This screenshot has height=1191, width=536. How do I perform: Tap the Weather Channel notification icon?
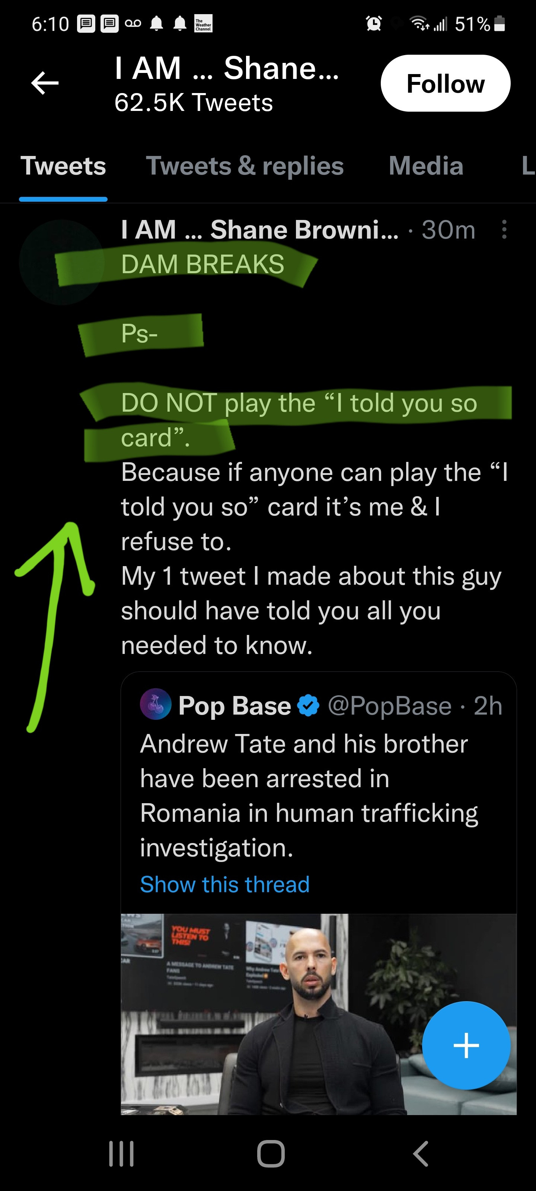tap(203, 24)
